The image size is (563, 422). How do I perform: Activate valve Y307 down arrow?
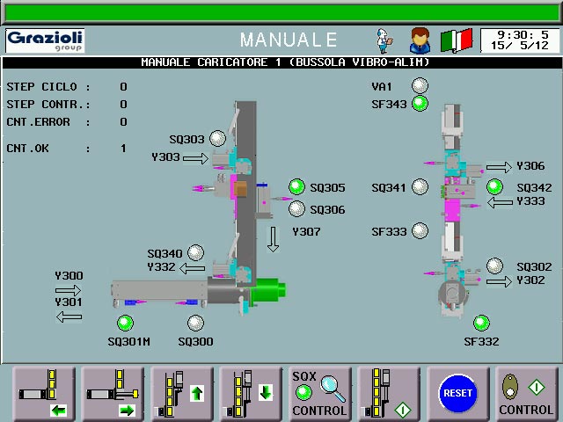coord(274,239)
